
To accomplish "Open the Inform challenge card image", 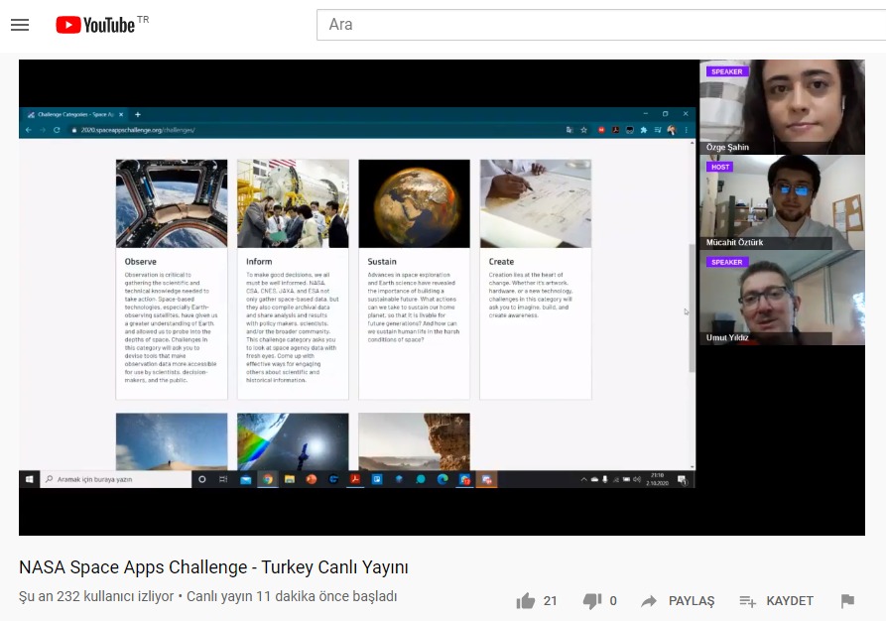I will (293, 203).
